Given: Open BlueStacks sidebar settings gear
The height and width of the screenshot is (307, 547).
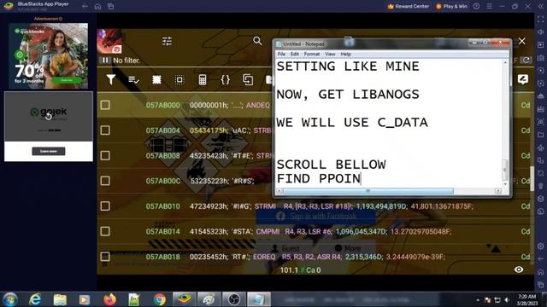Looking at the screenshot, I should coord(540,246).
